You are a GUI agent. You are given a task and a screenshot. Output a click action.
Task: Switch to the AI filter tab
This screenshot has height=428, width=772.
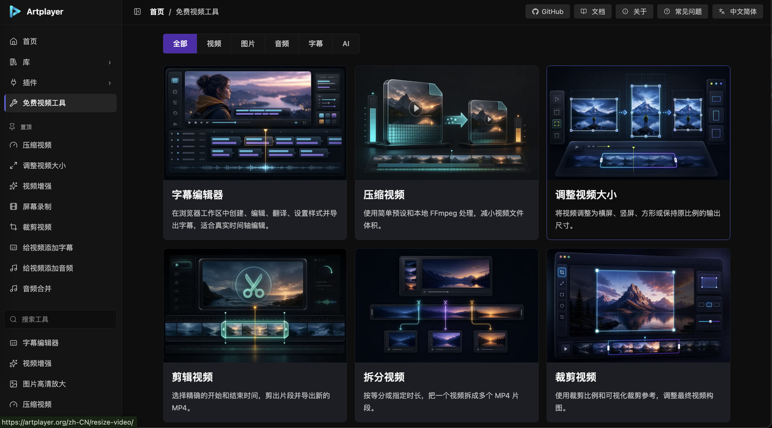346,44
